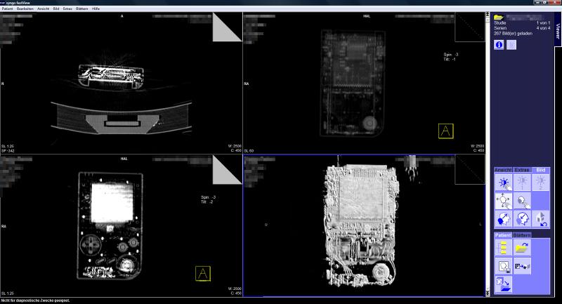Click the 'Studie' count text
This screenshot has width=562, height=304.
(x=522, y=22)
